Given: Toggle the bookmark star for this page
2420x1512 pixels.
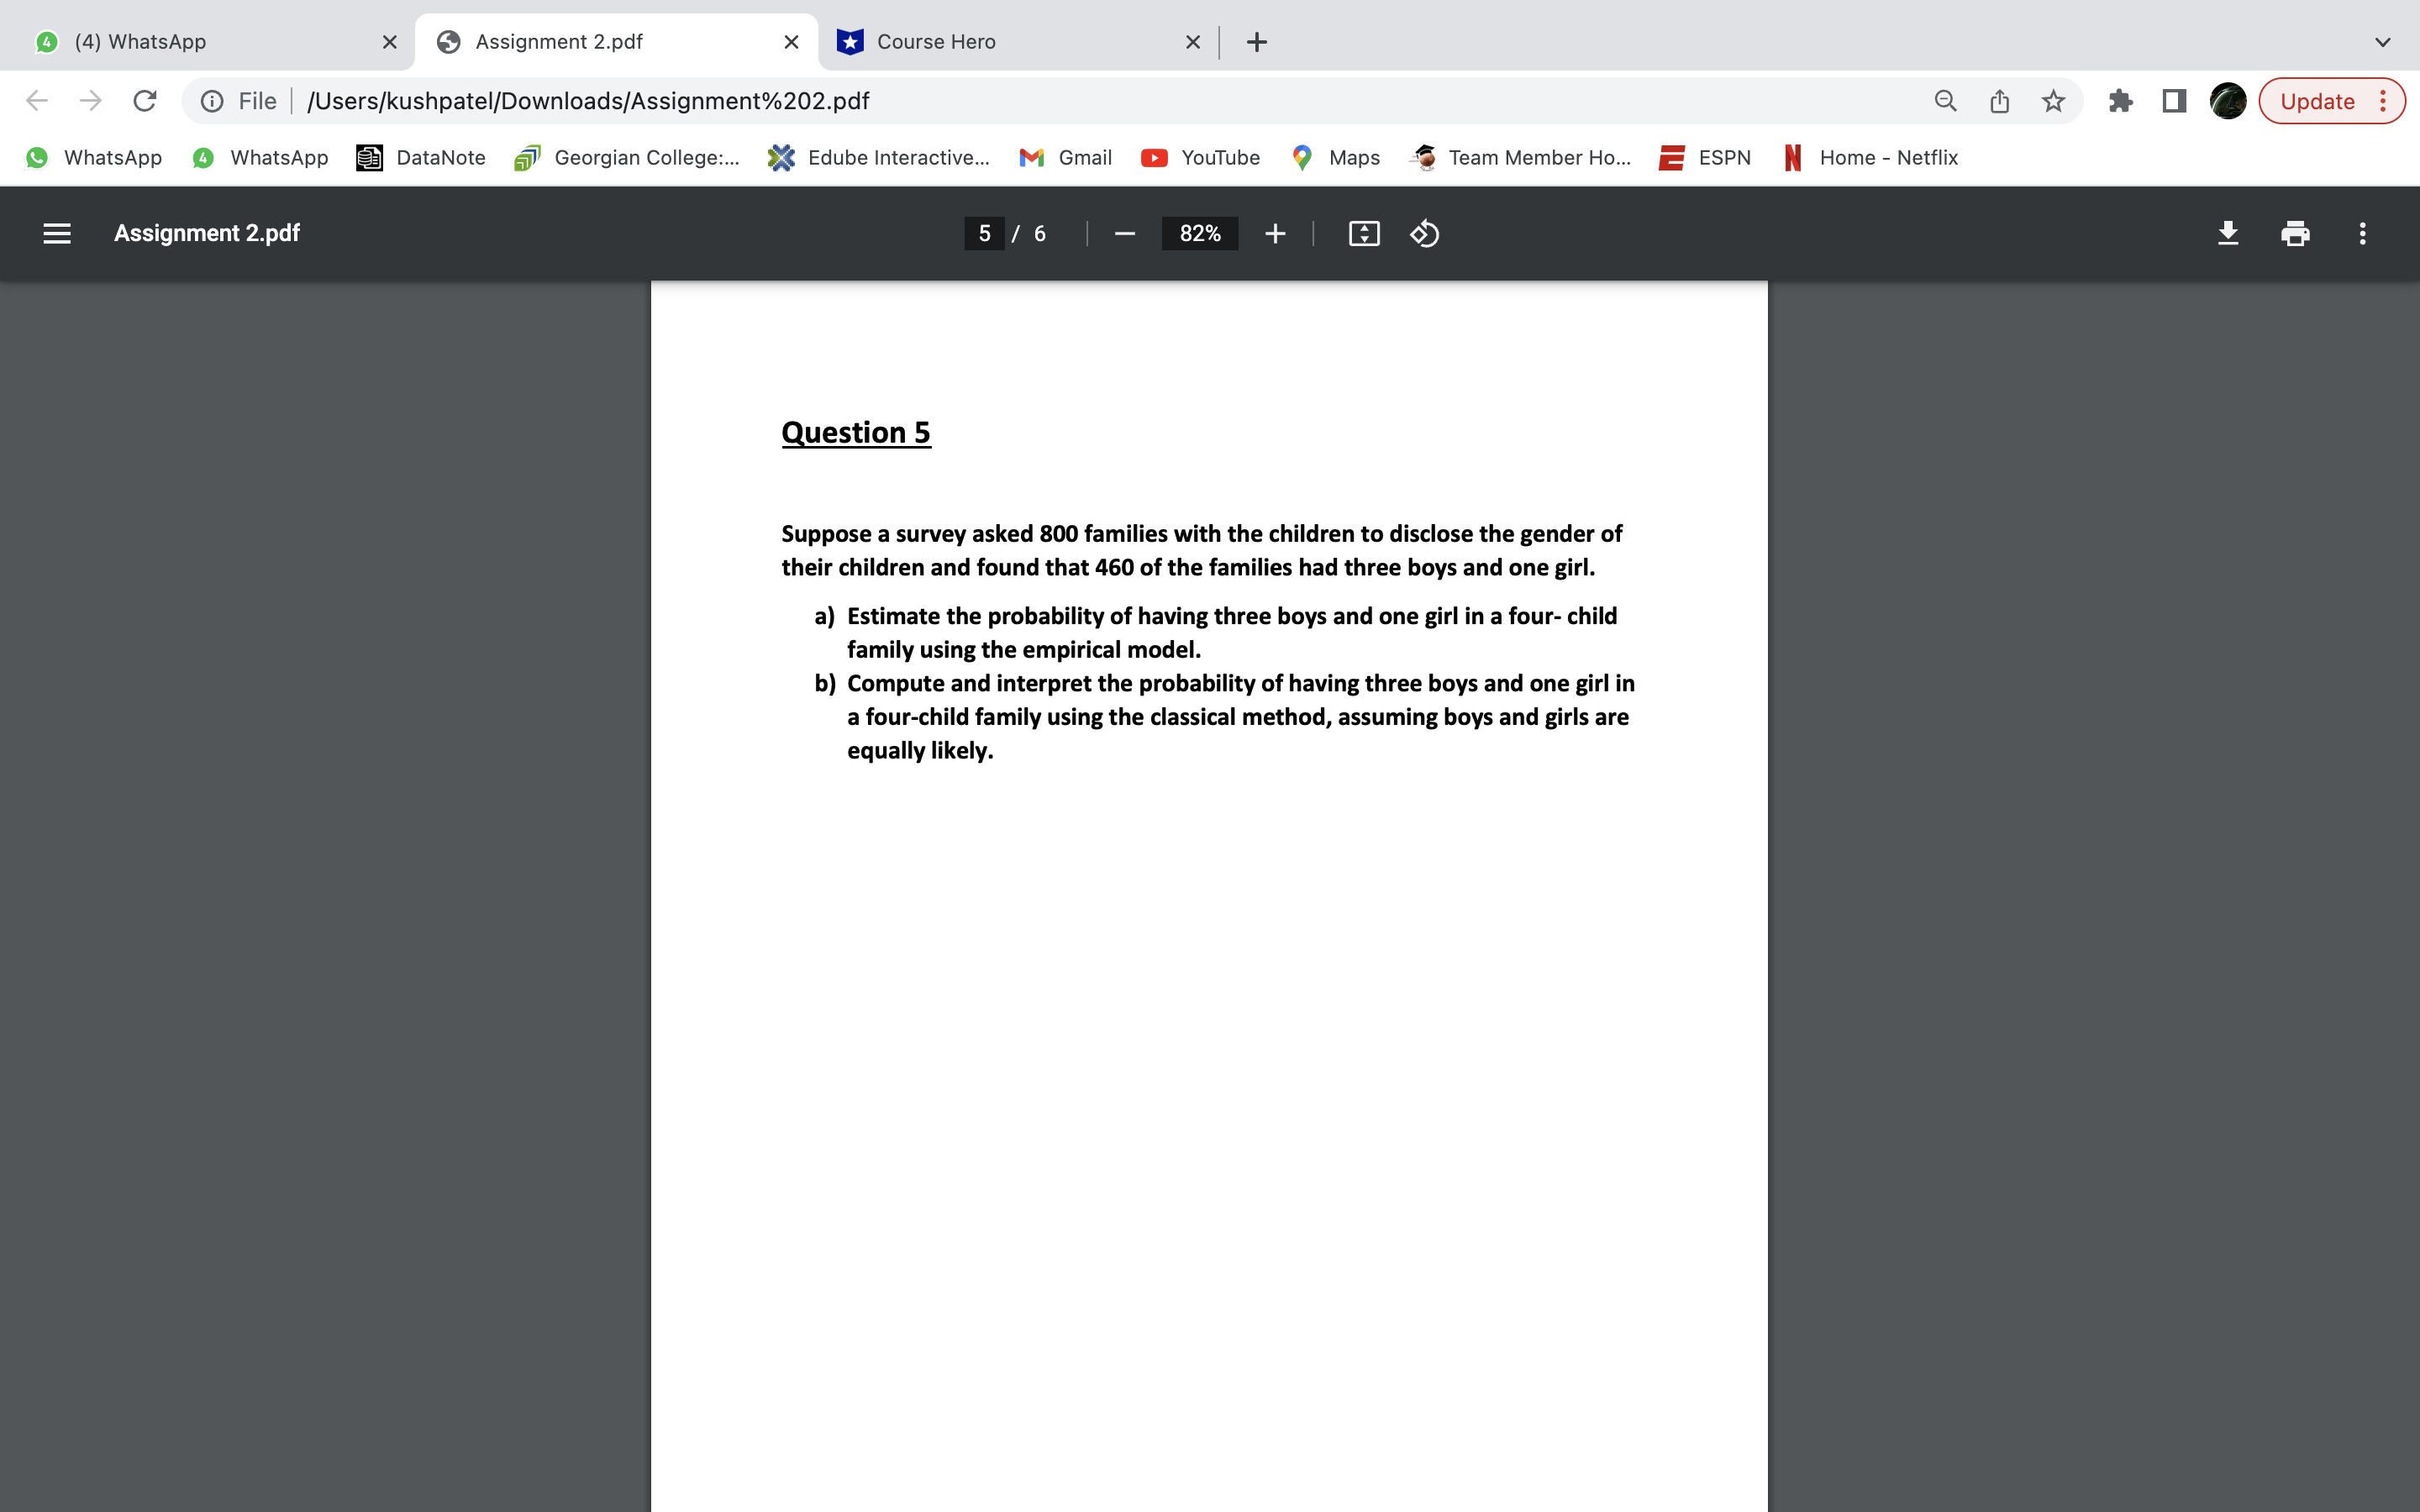Looking at the screenshot, I should [2053, 100].
